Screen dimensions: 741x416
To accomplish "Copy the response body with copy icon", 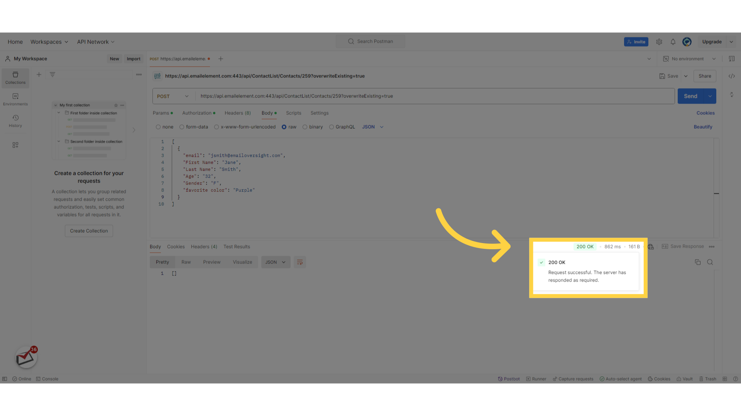I will click(x=698, y=262).
